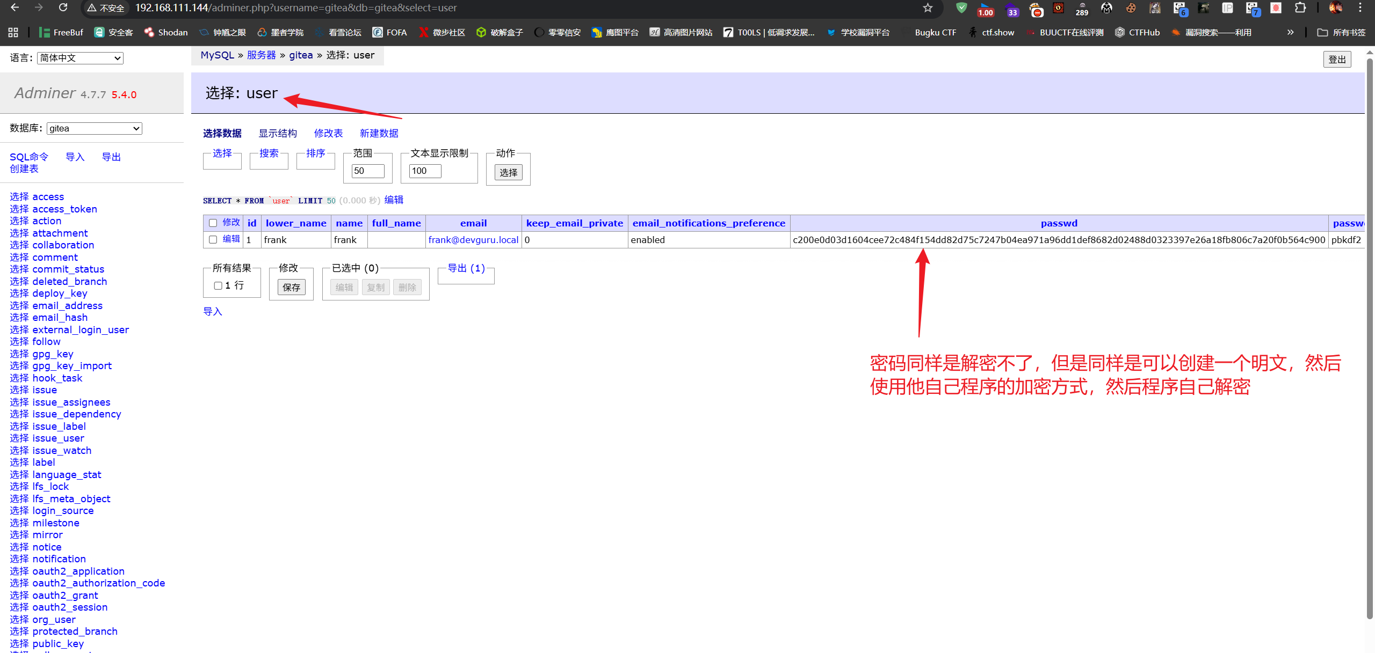Click the bookmark star icon
This screenshot has width=1375, height=653.
point(928,8)
